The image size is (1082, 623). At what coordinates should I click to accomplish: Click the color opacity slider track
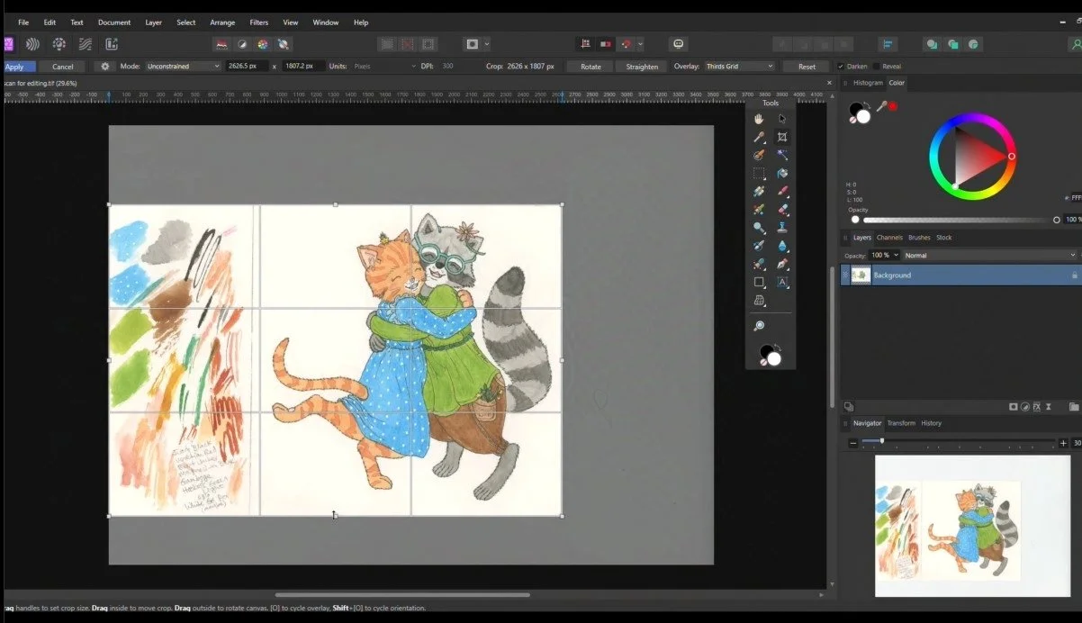pos(954,220)
